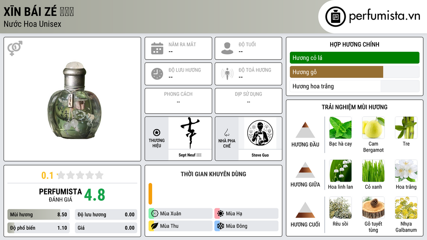Image resolution: width=427 pixels, height=240 pixels.
Task: Click the Mùa Xuân season button
Action: (181, 214)
